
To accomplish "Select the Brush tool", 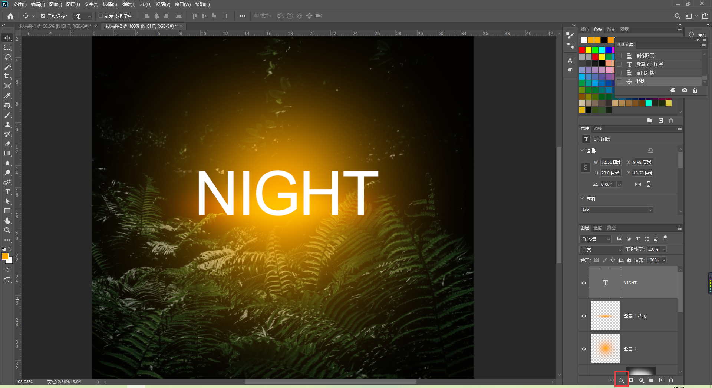I will (7, 115).
